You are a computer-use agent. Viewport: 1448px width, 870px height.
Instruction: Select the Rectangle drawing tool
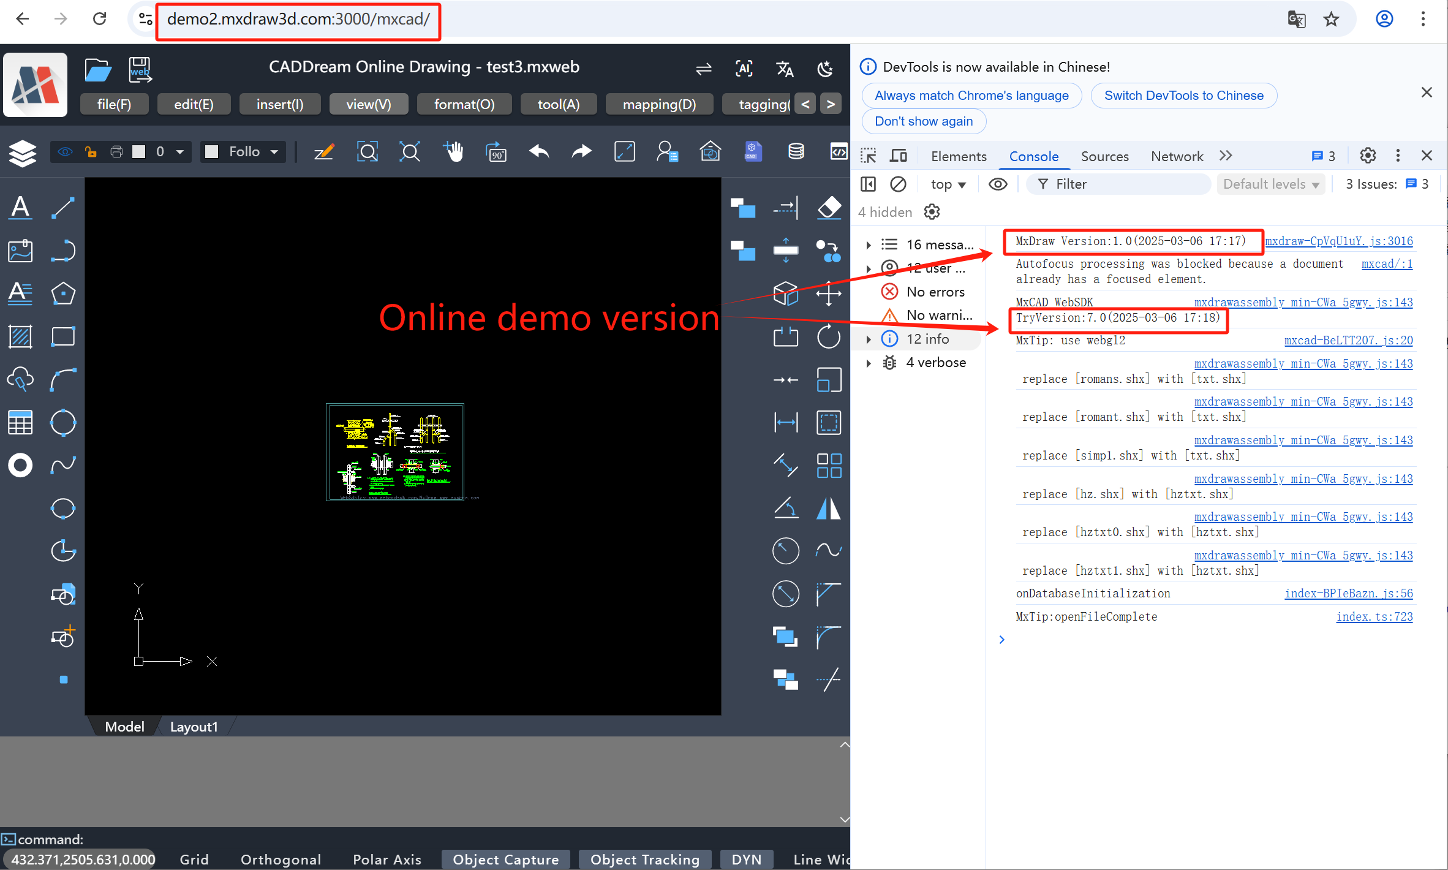[63, 337]
